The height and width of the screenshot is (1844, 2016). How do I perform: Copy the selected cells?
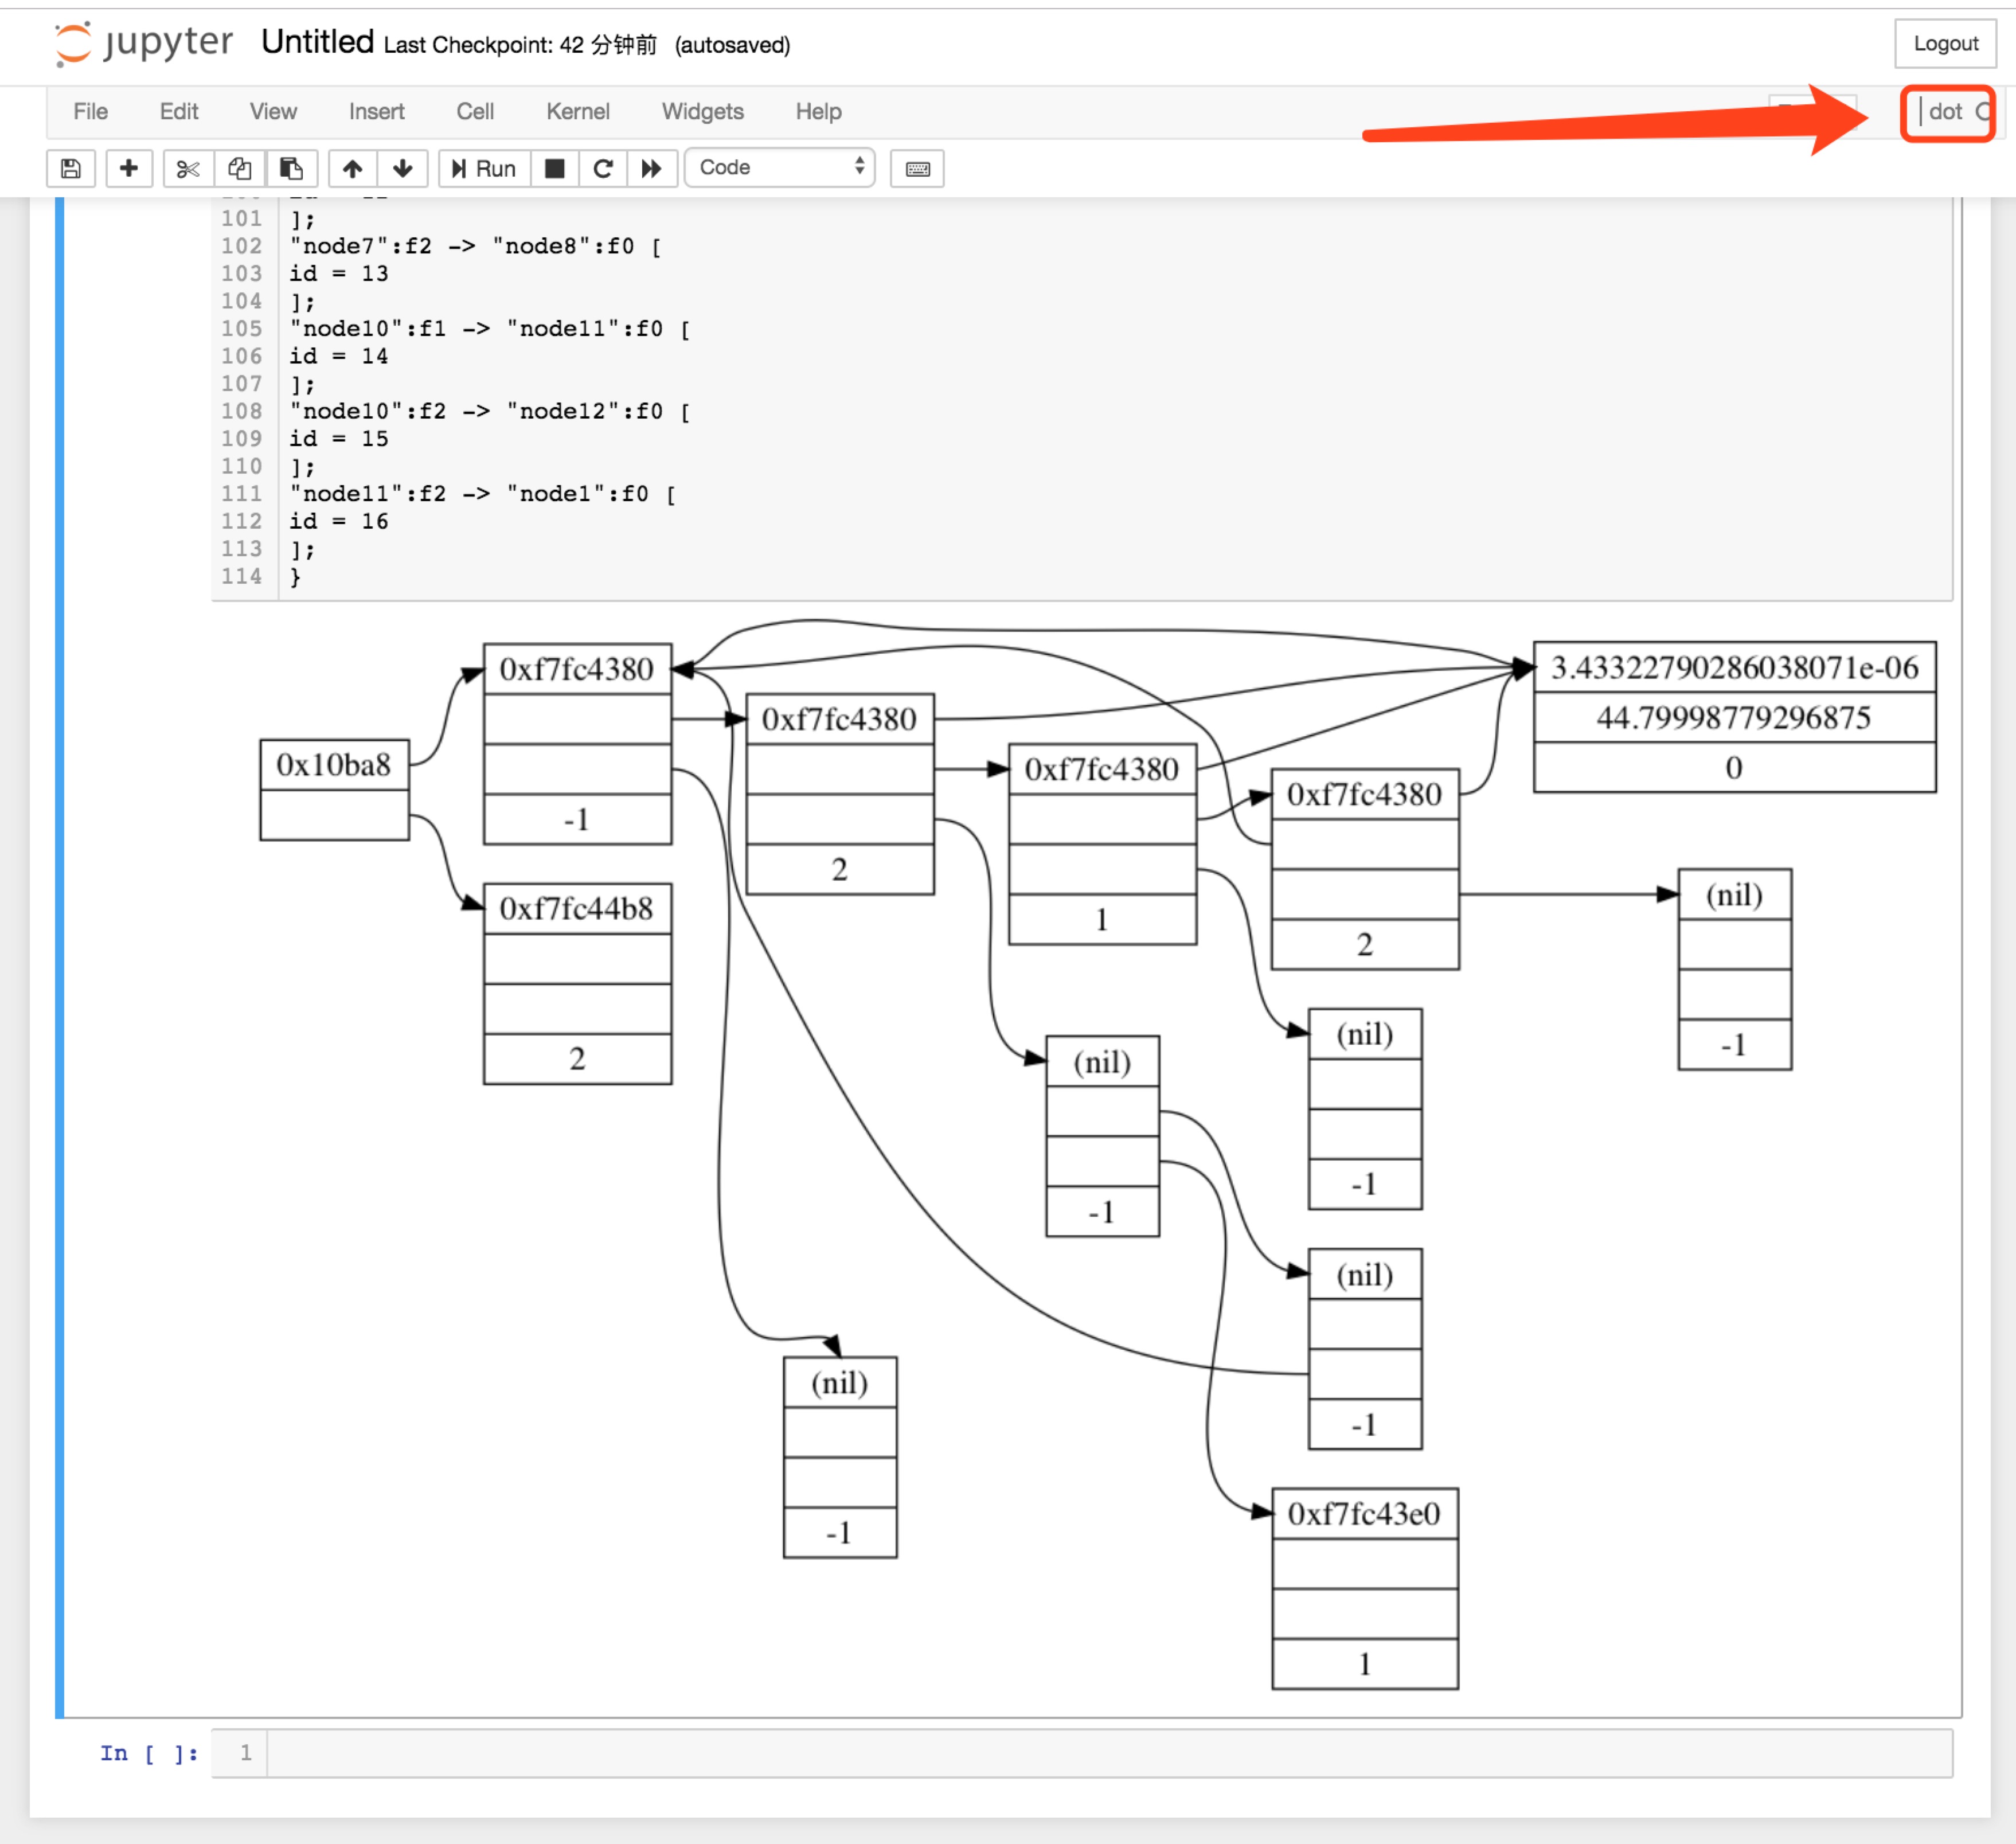point(239,168)
